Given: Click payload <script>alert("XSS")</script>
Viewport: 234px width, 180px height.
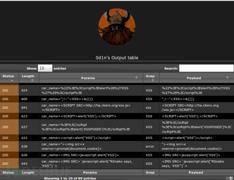Looking at the screenshot, I should [x=187, y=138].
